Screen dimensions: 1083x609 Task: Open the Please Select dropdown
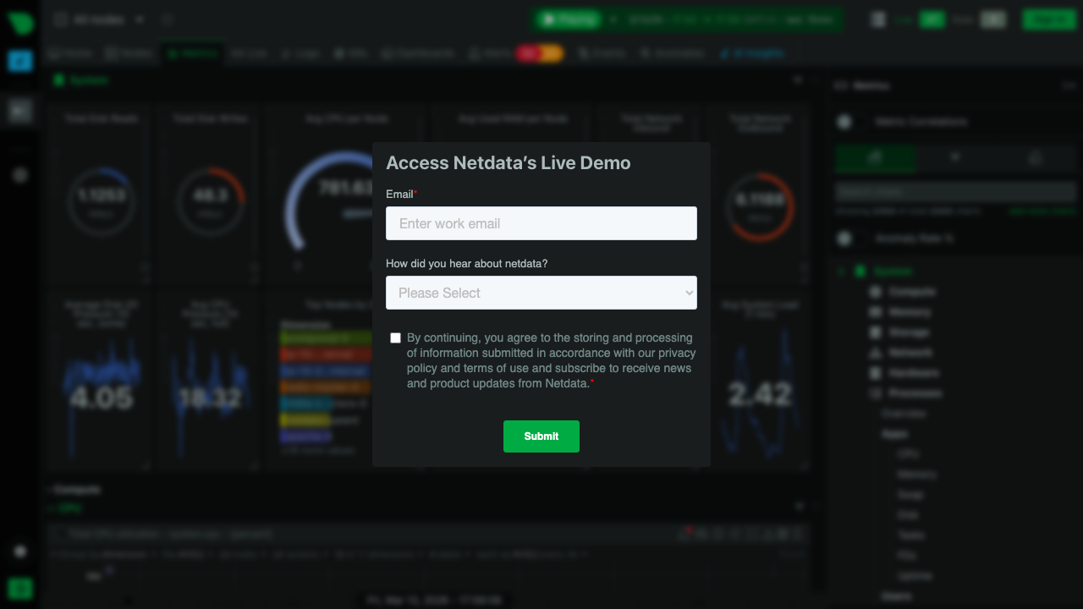click(x=541, y=292)
